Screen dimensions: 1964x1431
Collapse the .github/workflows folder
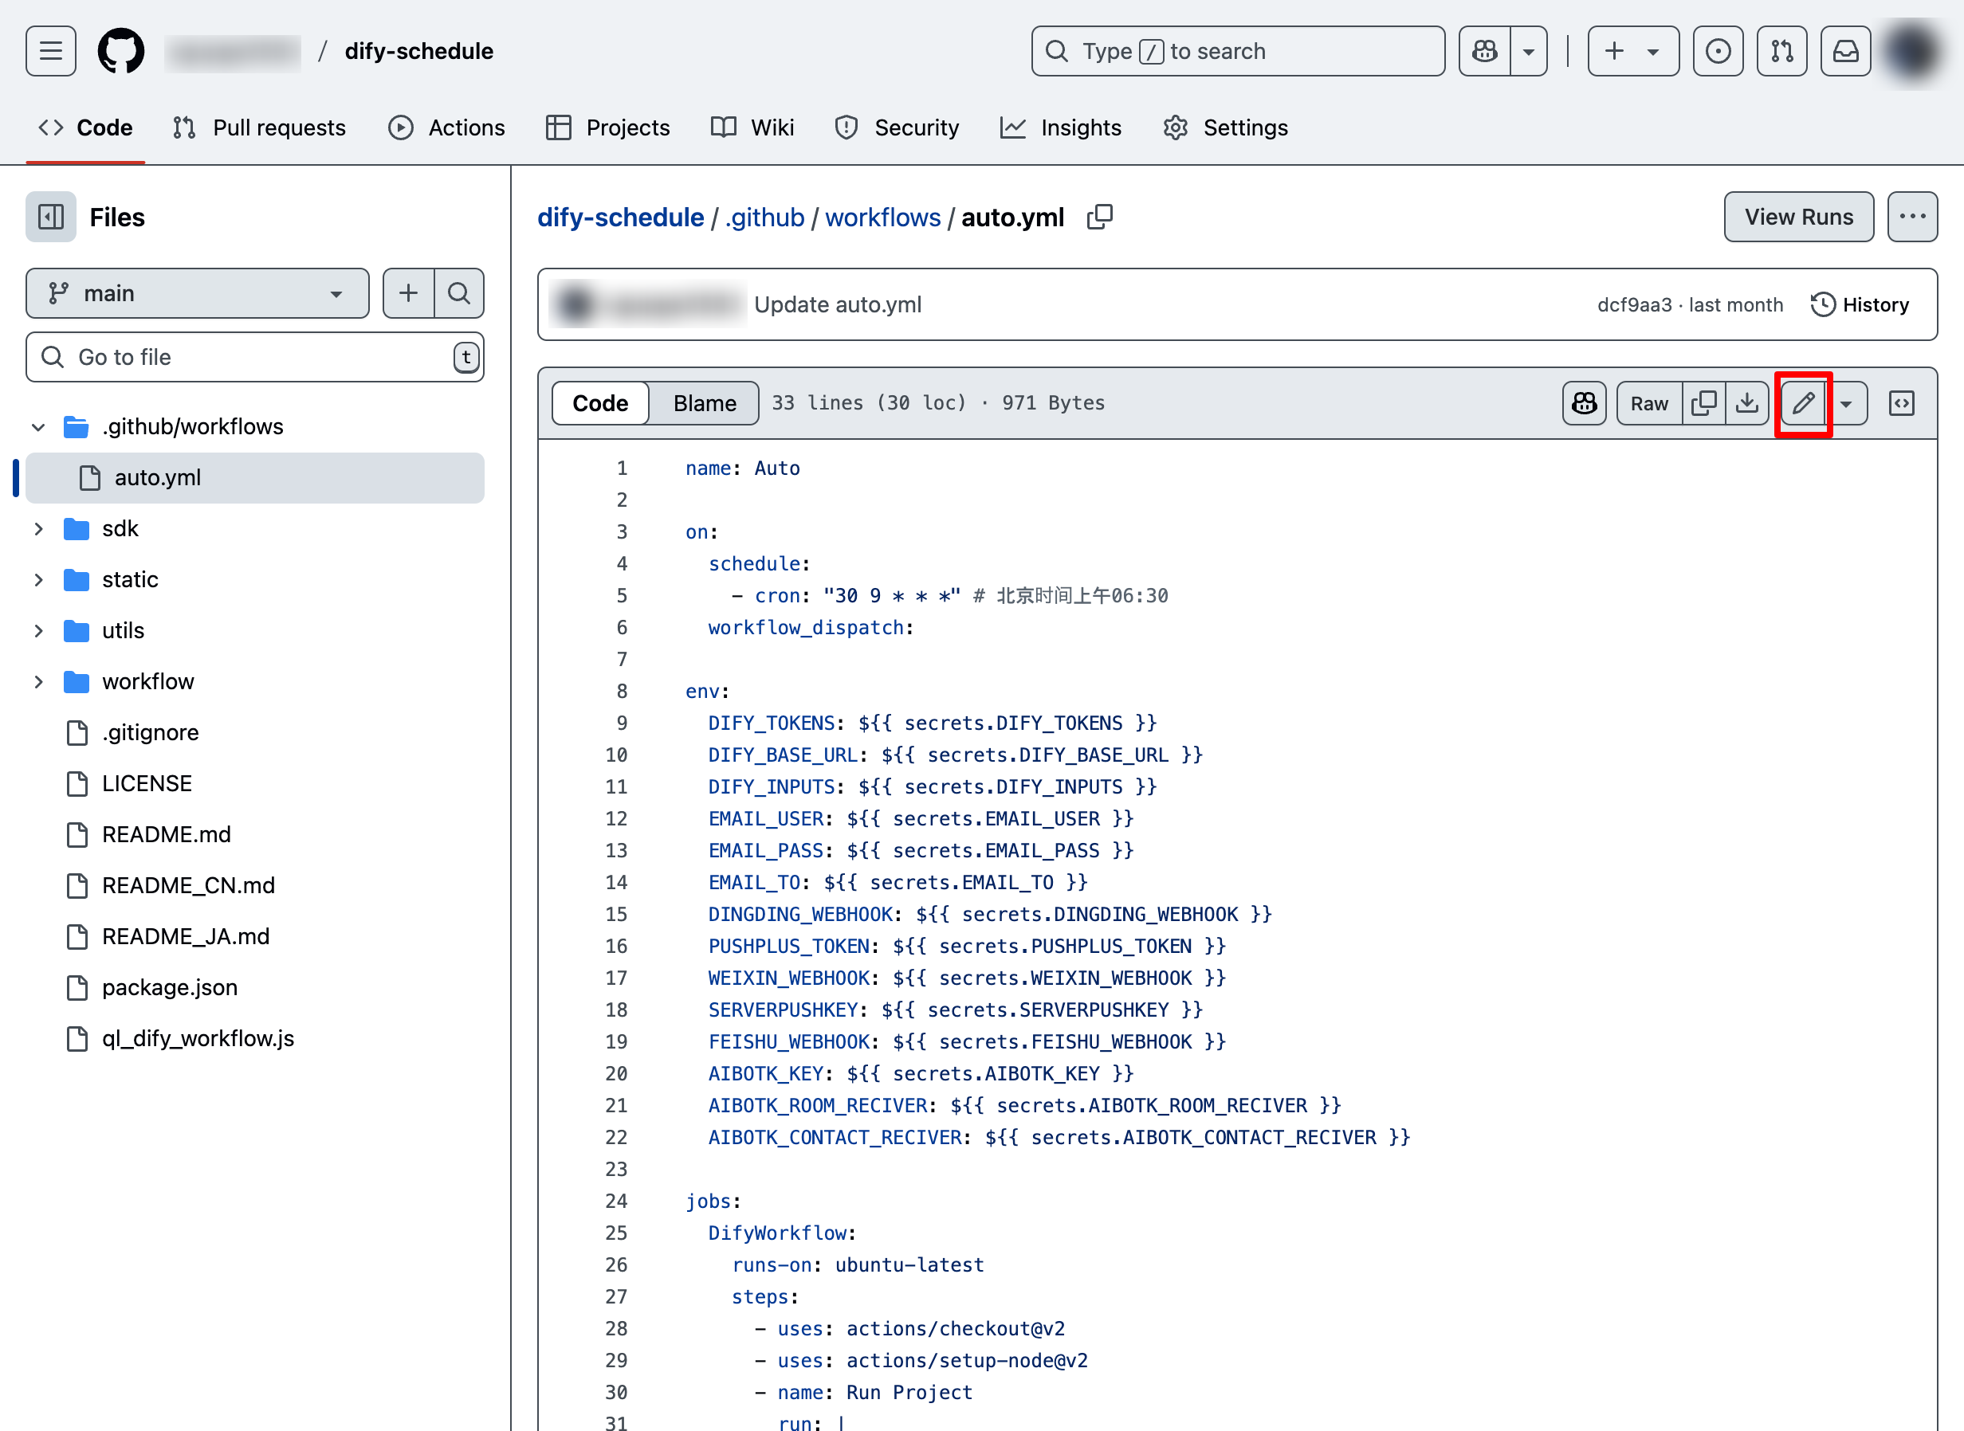point(38,426)
